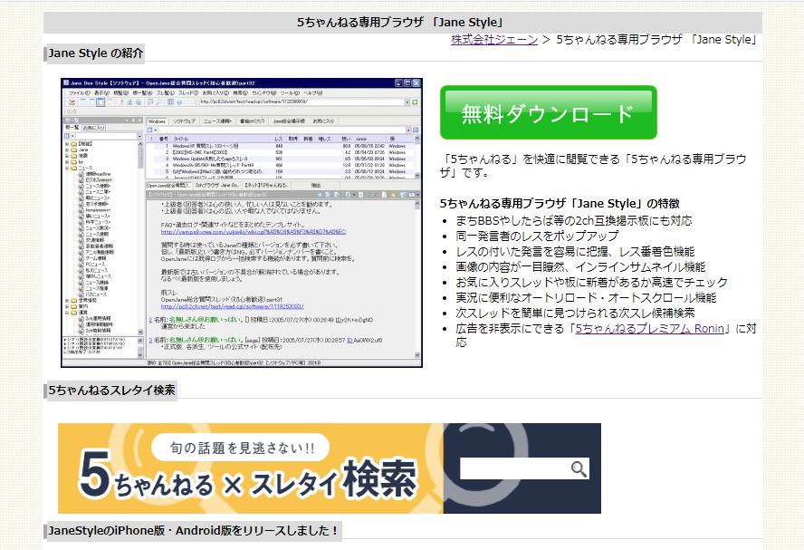Image resolution: width=804 pixels, height=550 pixels.
Task: Click the paragraph starting 「5ちゃんねる」を快適に閲覧できる
Action: coord(593,166)
